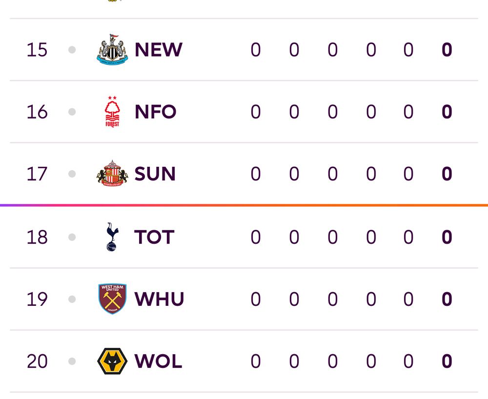Tap the Sunderland club badge
Screen dimensions: 488x399
[112, 174]
